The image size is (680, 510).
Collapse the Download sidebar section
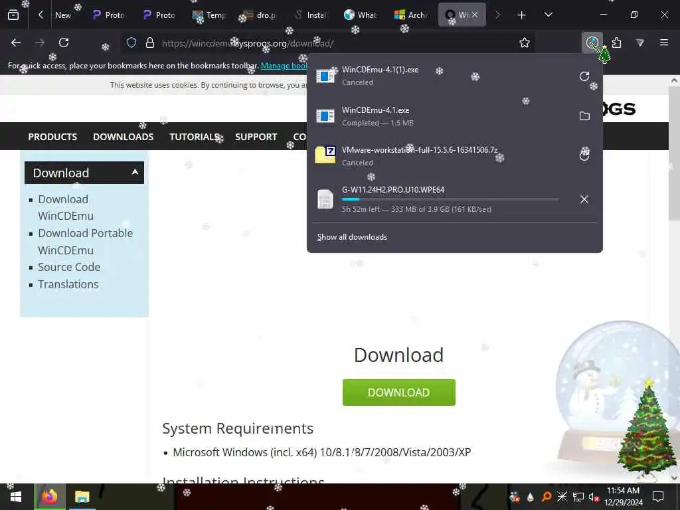pos(84,173)
